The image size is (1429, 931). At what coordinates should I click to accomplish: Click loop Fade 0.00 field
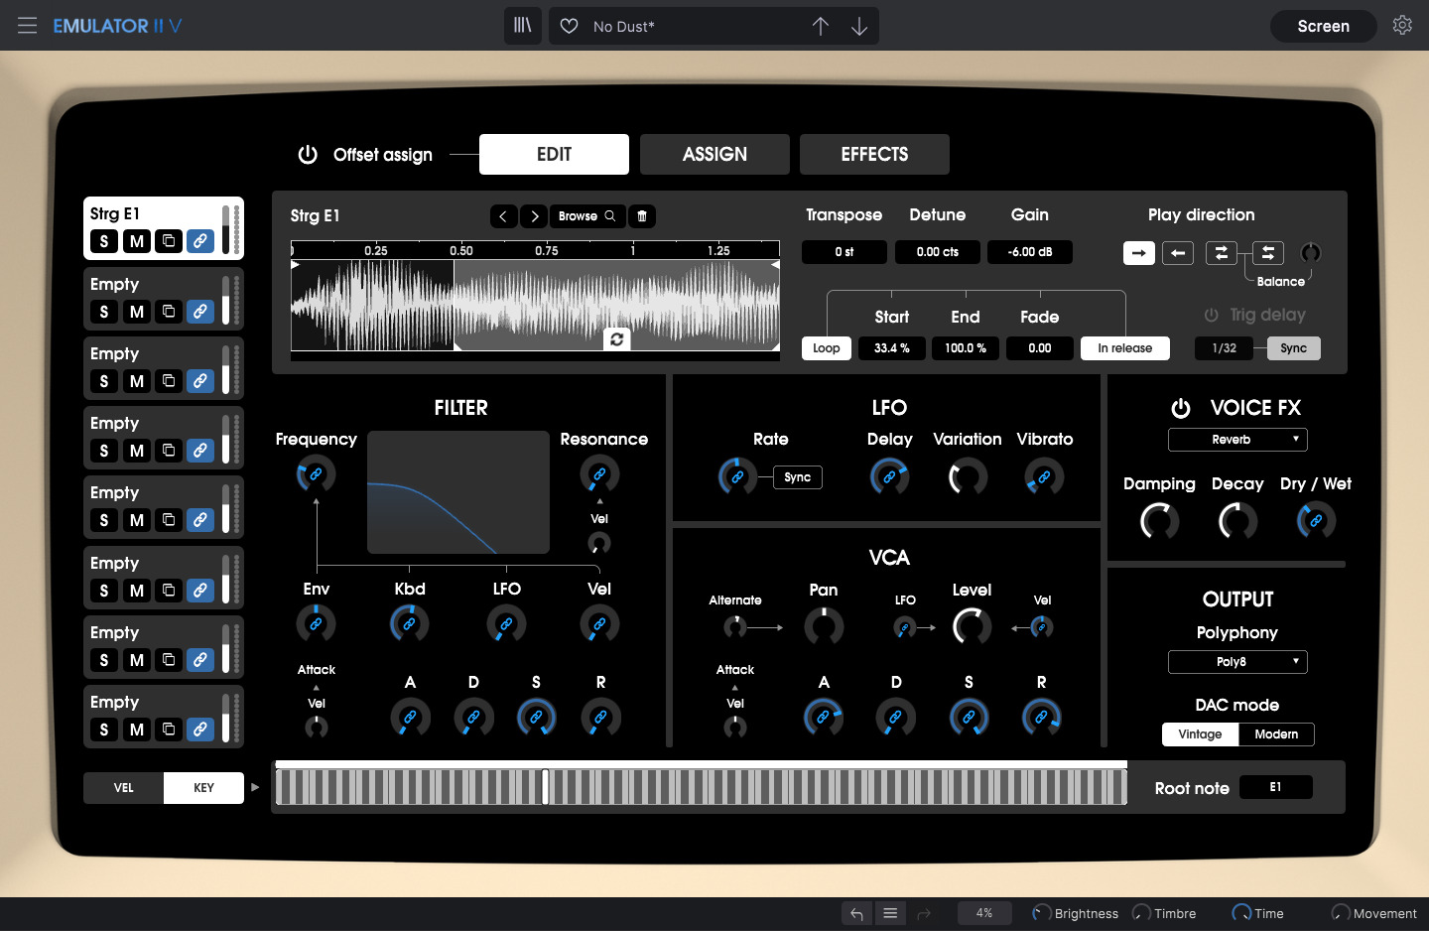(1040, 348)
